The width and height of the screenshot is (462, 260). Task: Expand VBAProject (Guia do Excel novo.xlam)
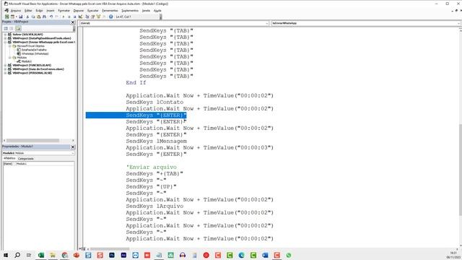click(x=5, y=69)
